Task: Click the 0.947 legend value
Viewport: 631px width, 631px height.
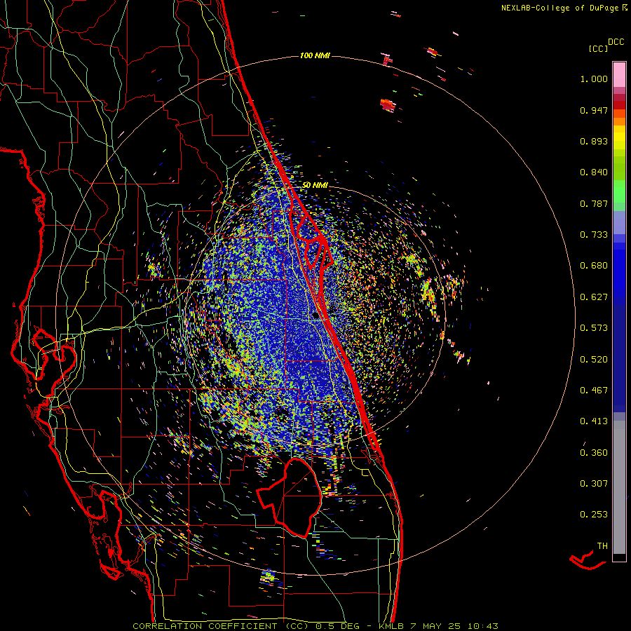Action: coord(594,110)
